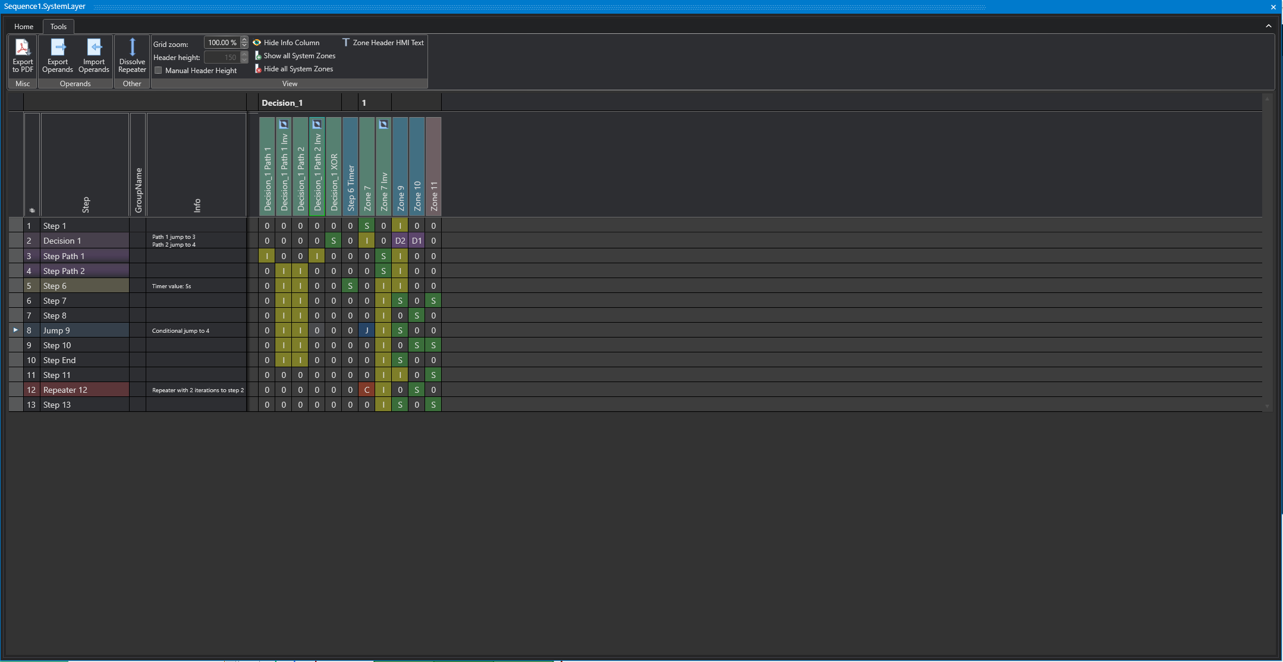Show all System Zones

pyautogui.click(x=294, y=56)
